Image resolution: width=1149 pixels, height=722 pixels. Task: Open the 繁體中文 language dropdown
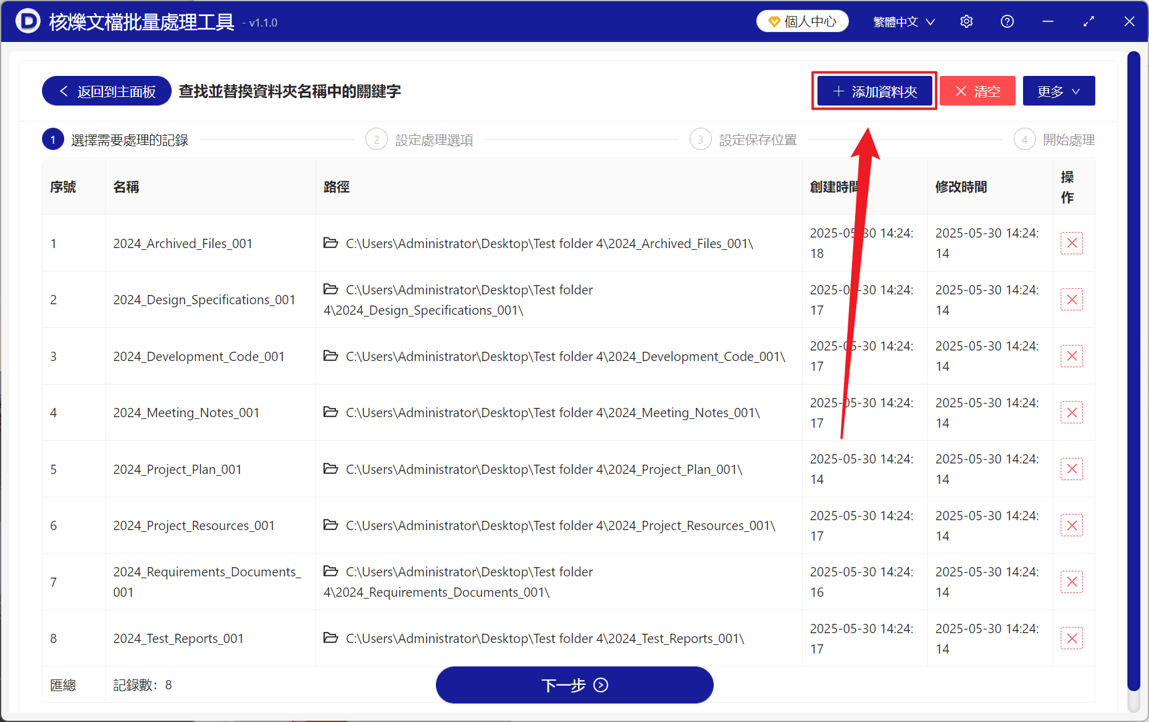tap(903, 22)
